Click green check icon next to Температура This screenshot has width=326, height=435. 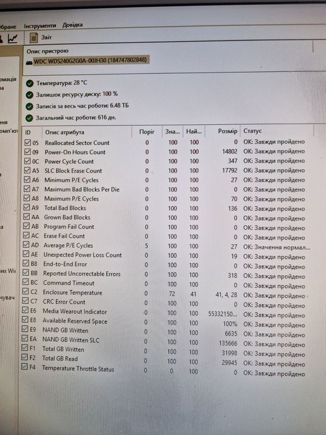pyautogui.click(x=29, y=83)
